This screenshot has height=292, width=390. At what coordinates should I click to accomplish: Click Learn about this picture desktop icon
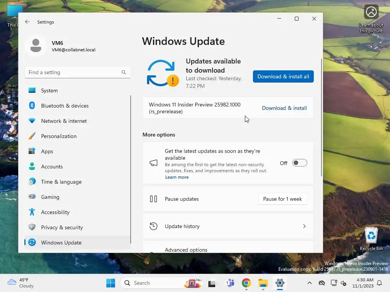371,19
